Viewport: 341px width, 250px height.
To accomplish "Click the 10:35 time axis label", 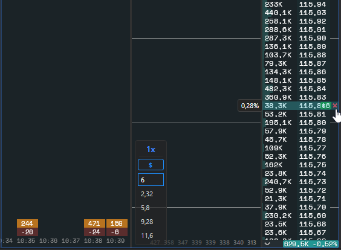I will point(26,241).
